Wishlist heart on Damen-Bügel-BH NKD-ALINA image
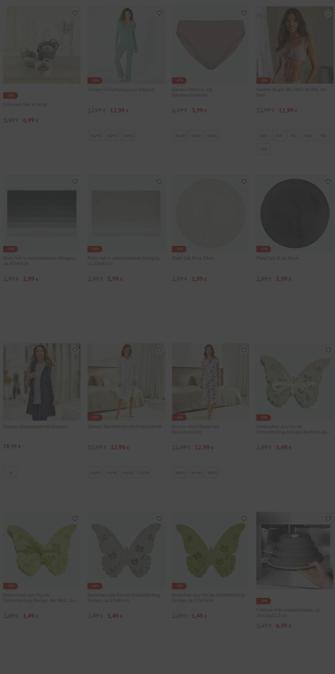The height and width of the screenshot is (674, 335). 328,13
